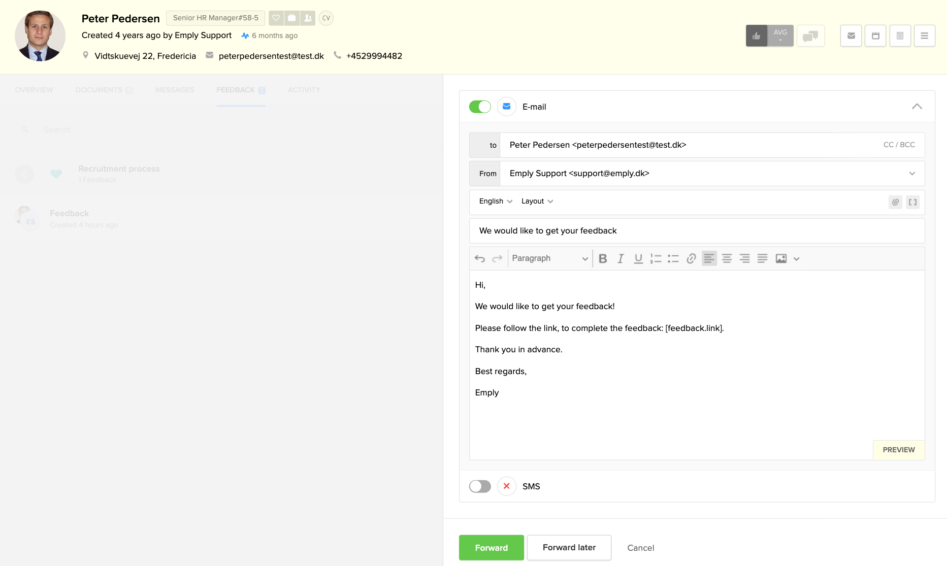Disable the E-mail toggle switch
This screenshot has height=566, width=947.
[x=480, y=107]
